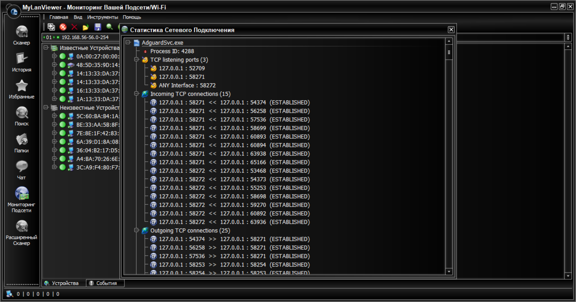This screenshot has height=302, width=576.
Task: Click the red stop scan toolbar icon
Action: pos(63,27)
